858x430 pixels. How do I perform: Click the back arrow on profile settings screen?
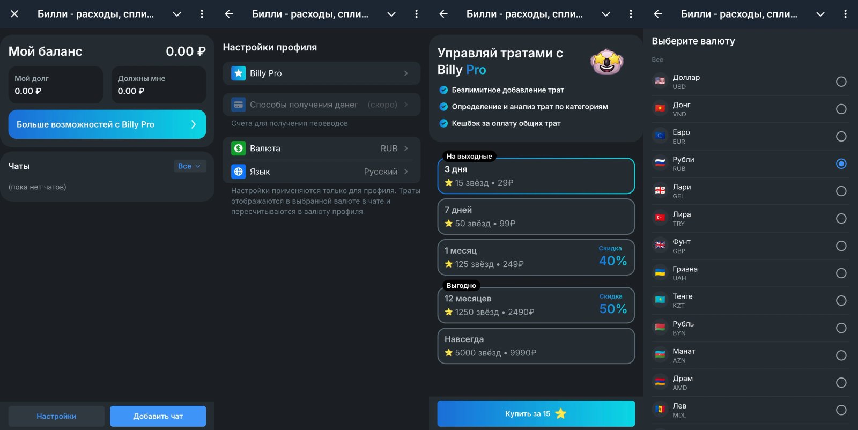[x=229, y=14]
